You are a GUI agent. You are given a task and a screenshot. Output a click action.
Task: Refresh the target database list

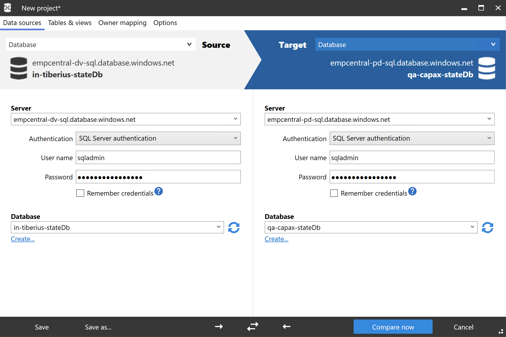(x=487, y=228)
